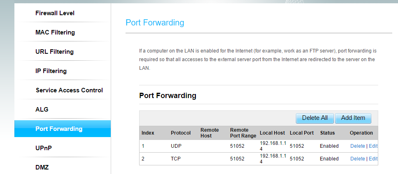The image size is (398, 174).
Task: Click the Enabled status of the TCP rule
Action: 329,159
